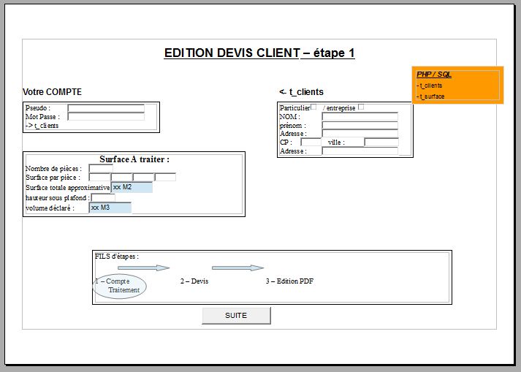
Task: Select the Adresse field below the CP row
Action: 360,151
